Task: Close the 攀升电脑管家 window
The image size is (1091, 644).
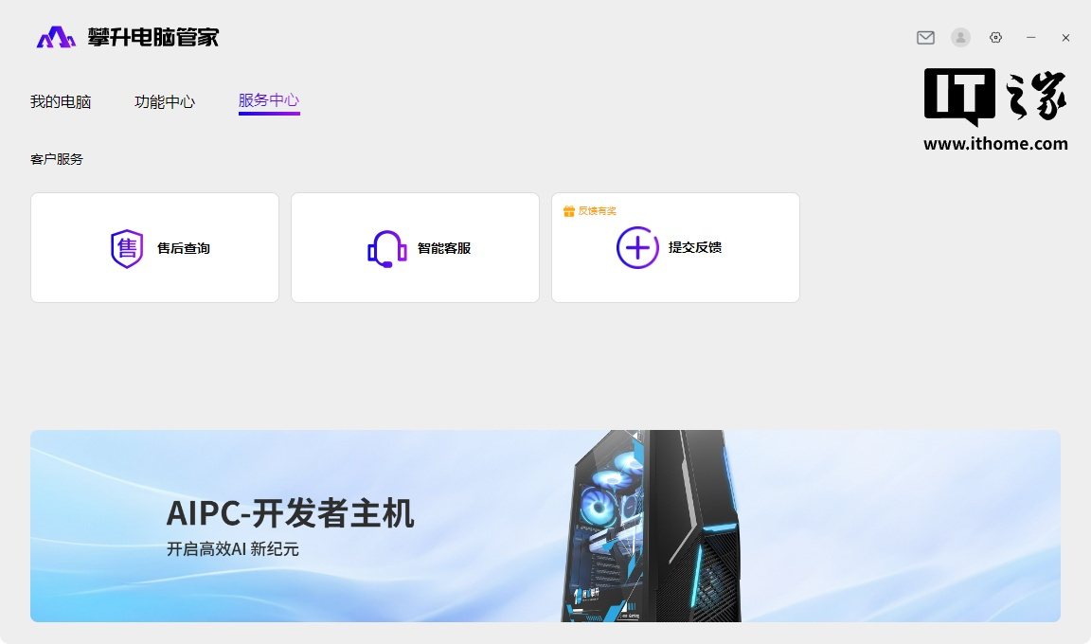Action: pos(1065,38)
